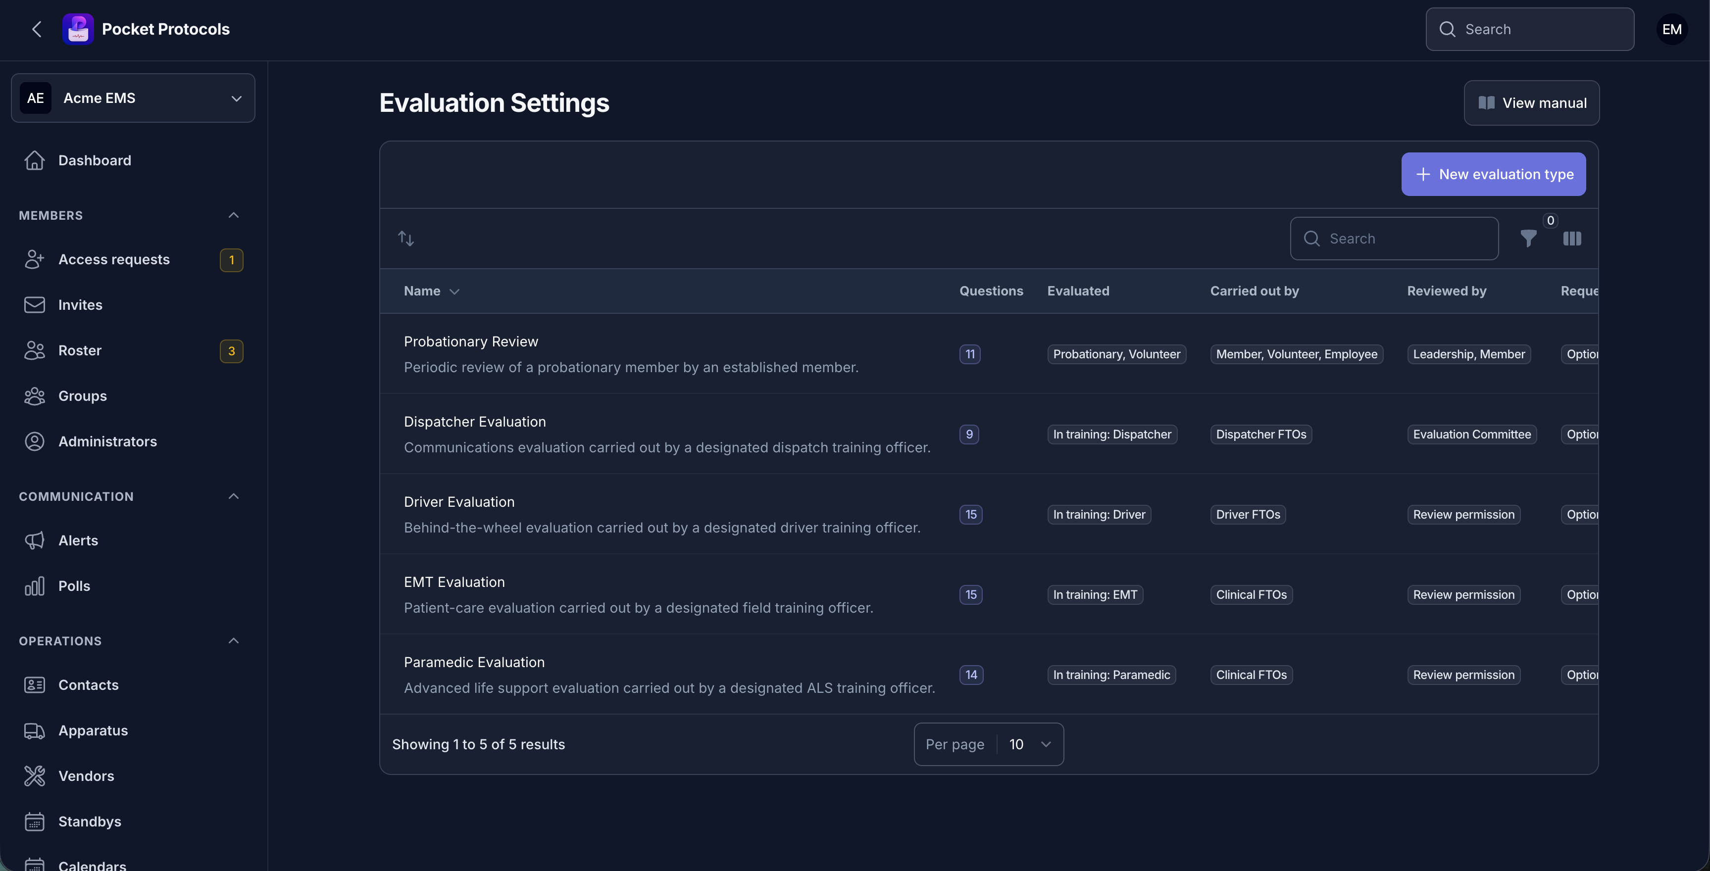Click the Standbys calendar icon
This screenshot has height=871, width=1710.
(x=35, y=822)
